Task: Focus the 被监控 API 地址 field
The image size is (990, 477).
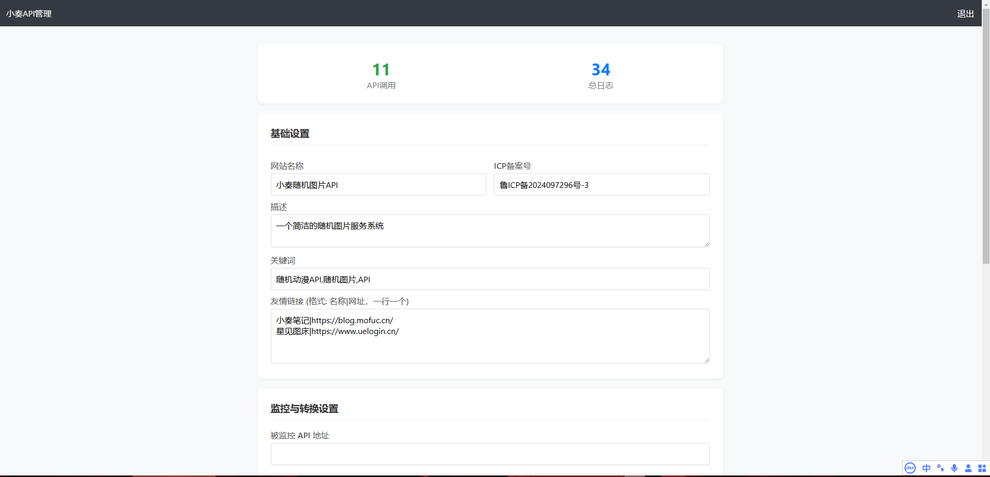Action: (489, 454)
